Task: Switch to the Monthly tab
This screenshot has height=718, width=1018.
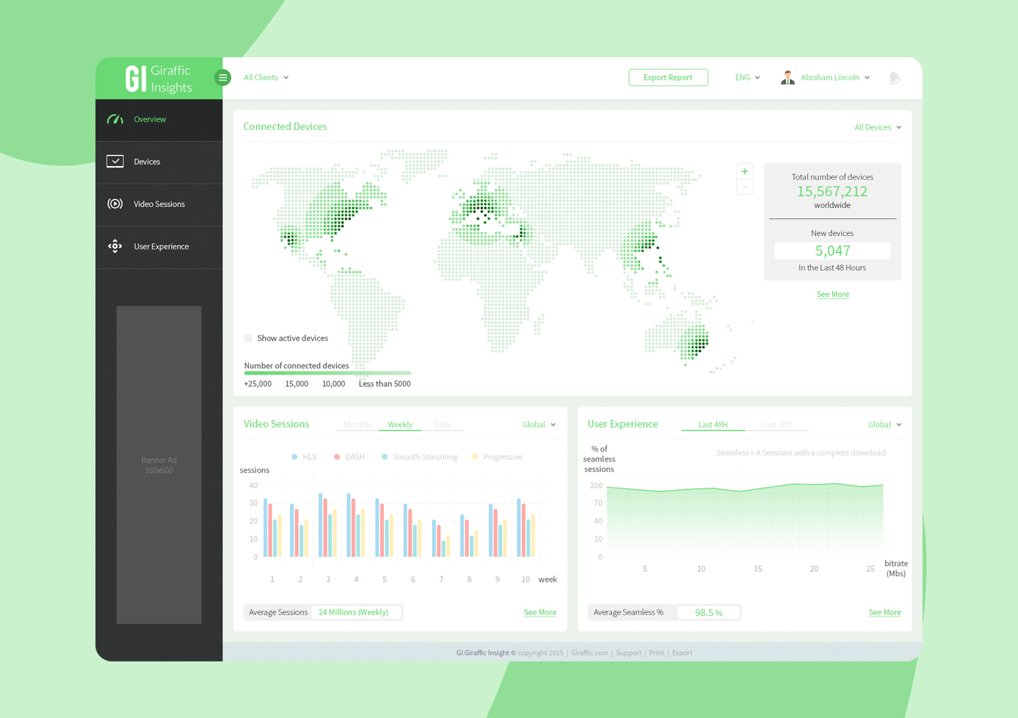Action: pyautogui.click(x=358, y=425)
